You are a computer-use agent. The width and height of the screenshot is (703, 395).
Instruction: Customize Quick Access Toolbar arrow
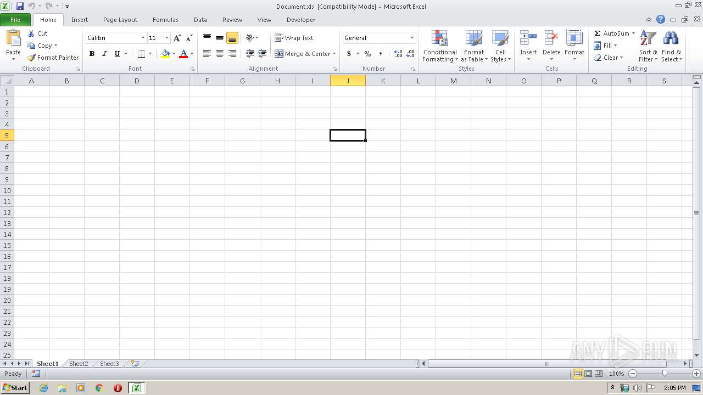[67, 7]
